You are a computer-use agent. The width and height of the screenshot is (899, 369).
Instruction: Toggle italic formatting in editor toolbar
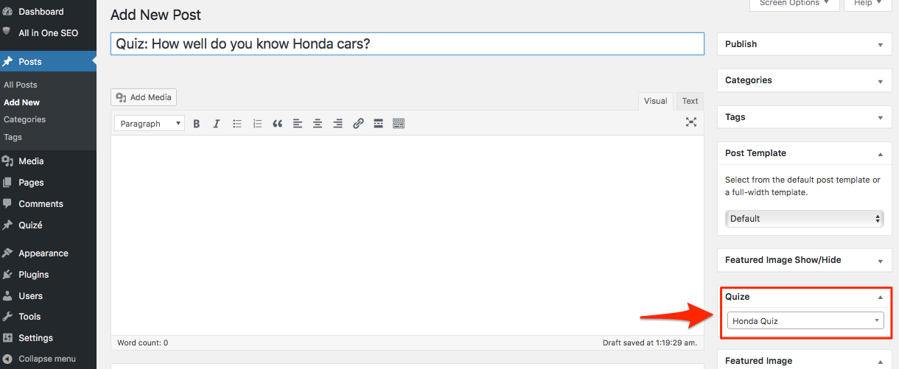click(217, 124)
